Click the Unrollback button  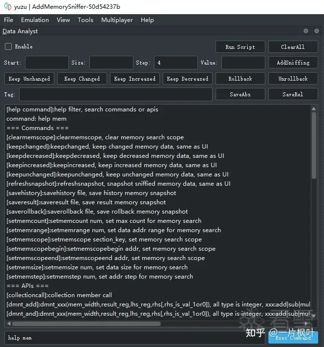point(293,79)
